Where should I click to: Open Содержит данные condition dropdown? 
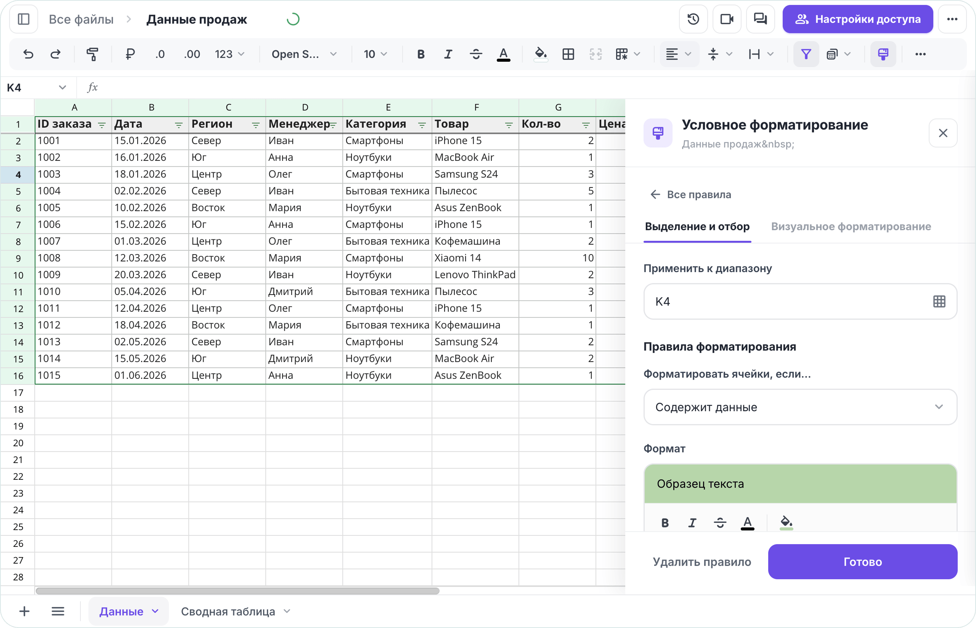800,407
